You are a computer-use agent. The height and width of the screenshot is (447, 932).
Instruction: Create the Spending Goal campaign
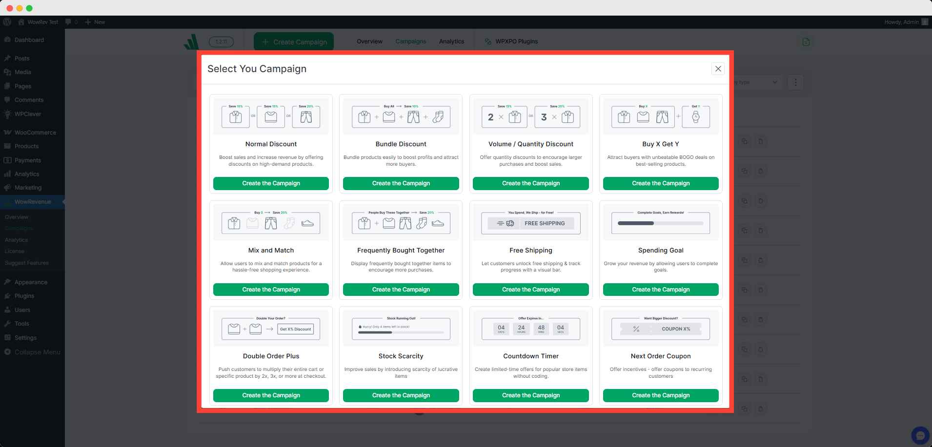click(x=661, y=290)
